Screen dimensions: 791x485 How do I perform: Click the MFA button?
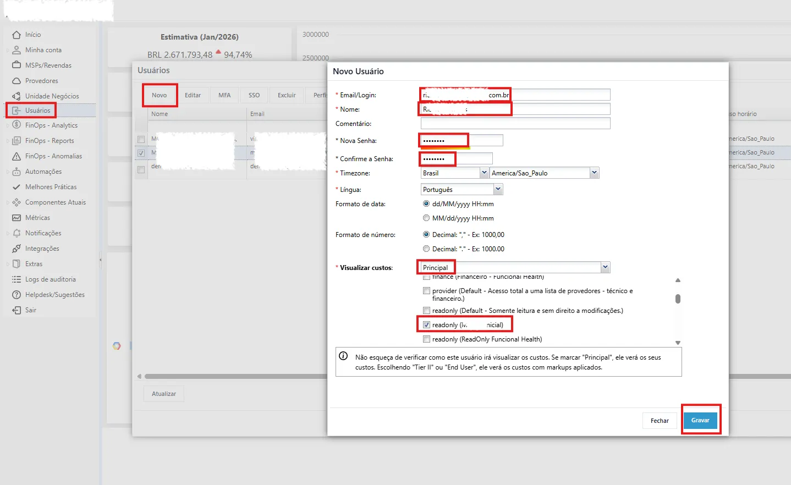[x=224, y=95]
